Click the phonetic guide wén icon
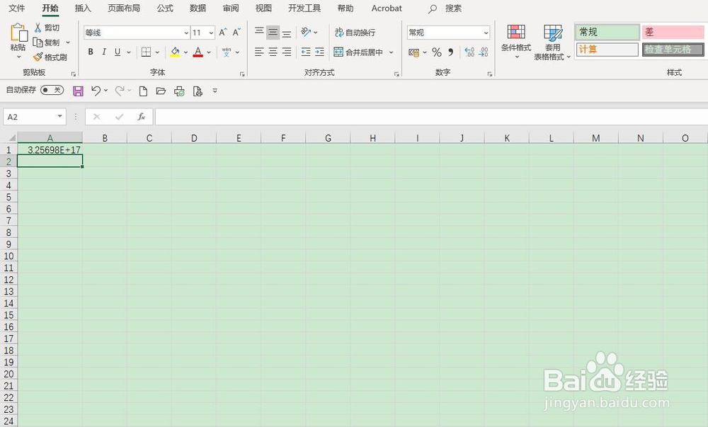The width and height of the screenshot is (708, 427). point(227,52)
